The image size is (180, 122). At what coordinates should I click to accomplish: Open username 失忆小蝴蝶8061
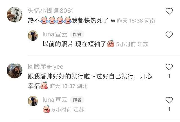51,11
